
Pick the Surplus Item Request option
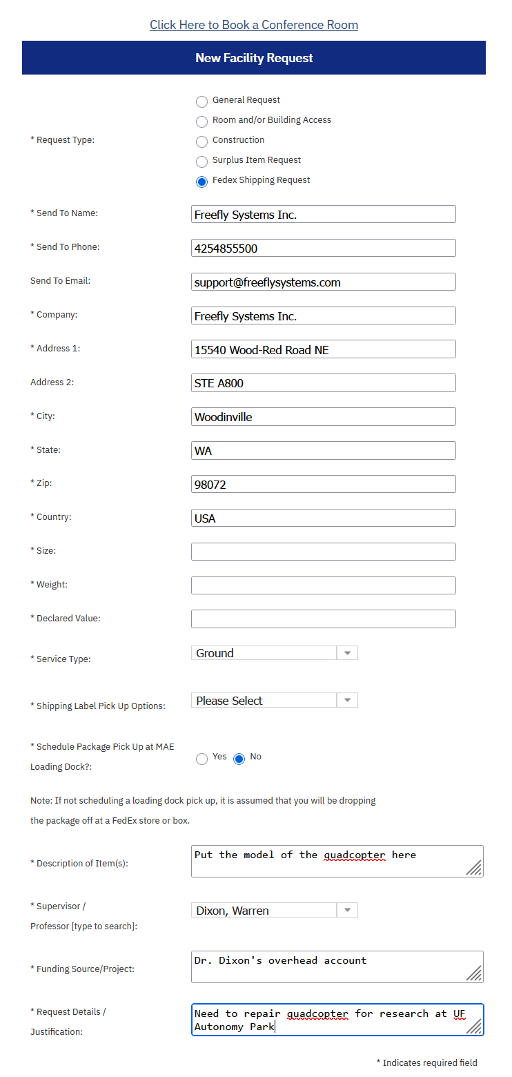click(x=201, y=162)
